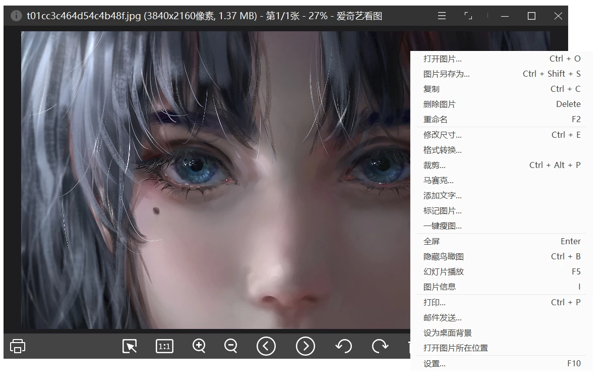Zoom in on the image
Image resolution: width=611 pixels, height=389 pixels.
tap(198, 346)
